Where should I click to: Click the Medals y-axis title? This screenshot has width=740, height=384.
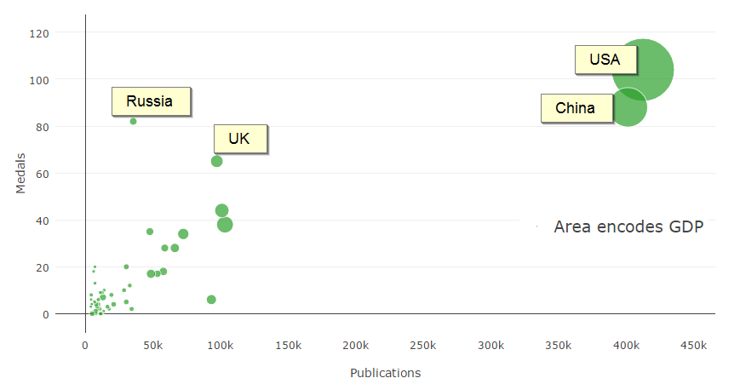point(21,173)
